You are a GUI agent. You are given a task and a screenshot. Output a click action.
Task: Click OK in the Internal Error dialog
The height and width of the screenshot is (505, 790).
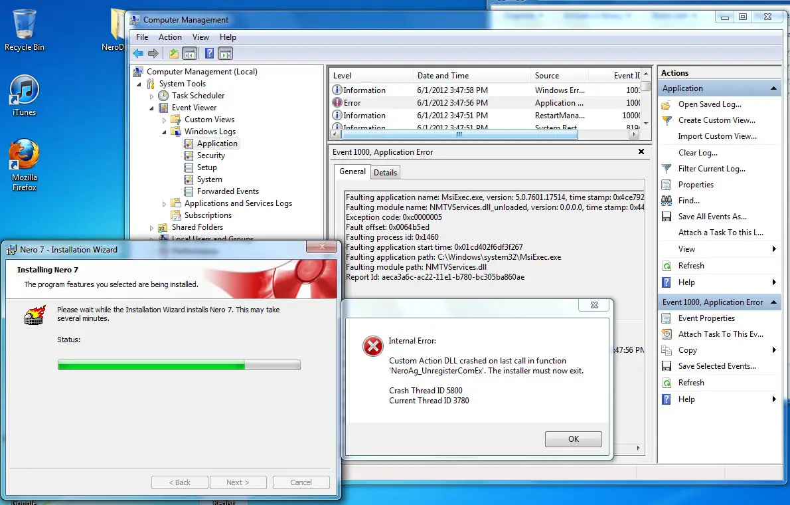tap(574, 439)
